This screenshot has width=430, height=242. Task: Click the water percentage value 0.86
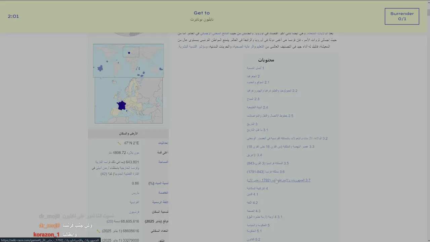(135, 184)
